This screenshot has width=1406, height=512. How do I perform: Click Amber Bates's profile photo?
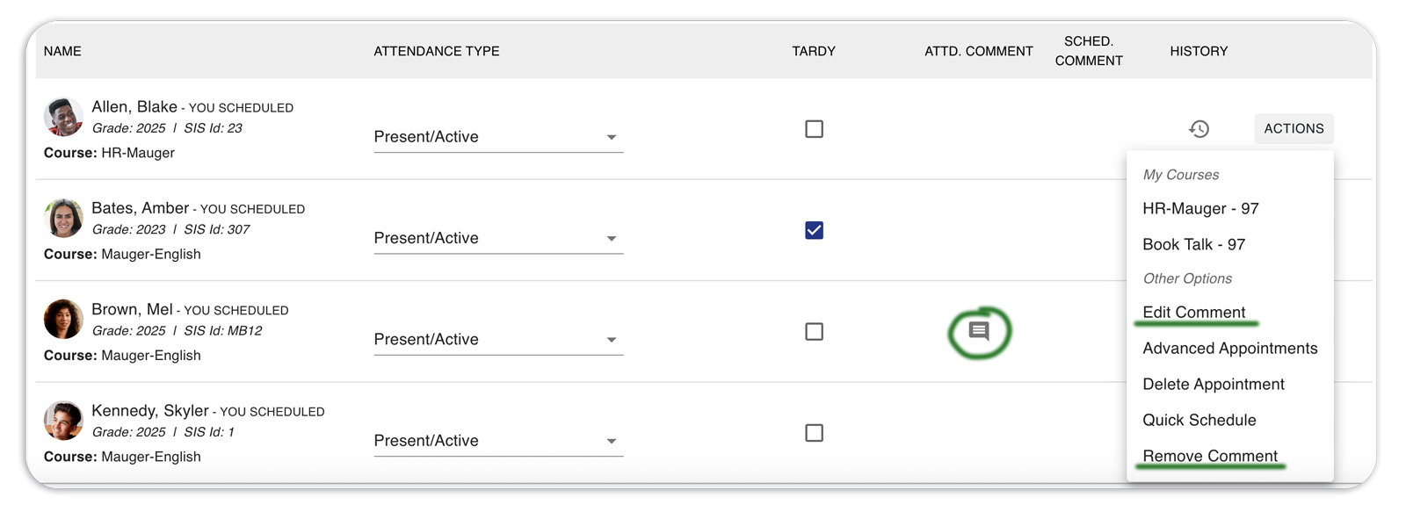click(63, 218)
